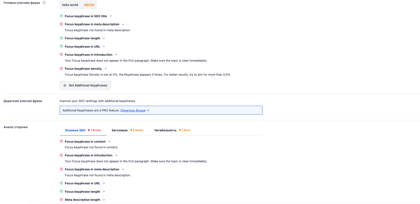Image resolution: width=420 pixels, height=204 pixels.
Task: Click the keyphrase Density is low at 0% message
Action: pyautogui.click(x=148, y=75)
